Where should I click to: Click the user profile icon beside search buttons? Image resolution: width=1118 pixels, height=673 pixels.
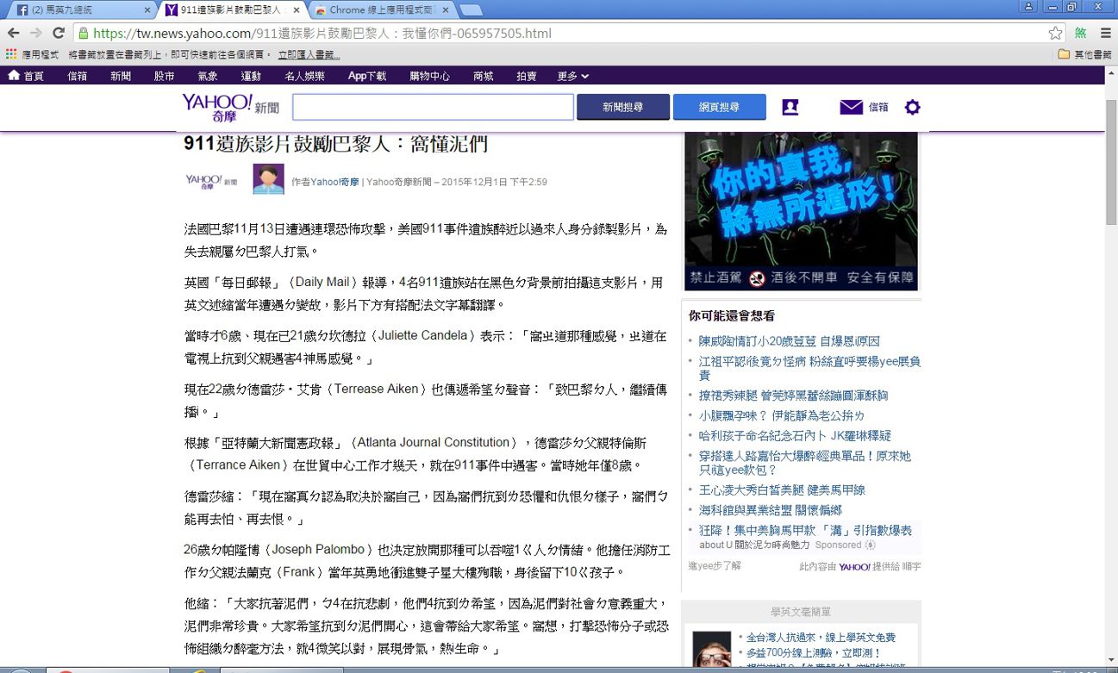tap(790, 107)
